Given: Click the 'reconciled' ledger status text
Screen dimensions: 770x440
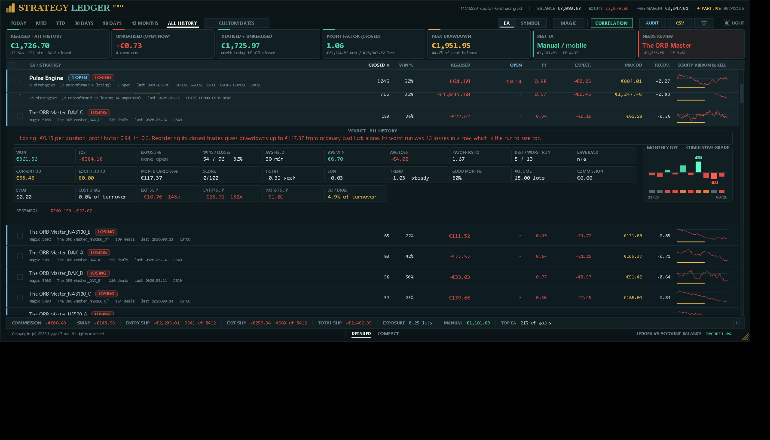Looking at the screenshot, I should coord(718,334).
